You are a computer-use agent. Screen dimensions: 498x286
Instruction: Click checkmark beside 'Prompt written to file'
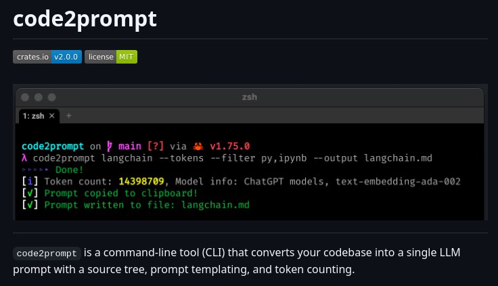pyautogui.click(x=30, y=205)
